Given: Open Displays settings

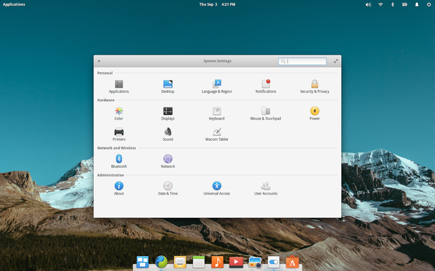Looking at the screenshot, I should tap(168, 113).
